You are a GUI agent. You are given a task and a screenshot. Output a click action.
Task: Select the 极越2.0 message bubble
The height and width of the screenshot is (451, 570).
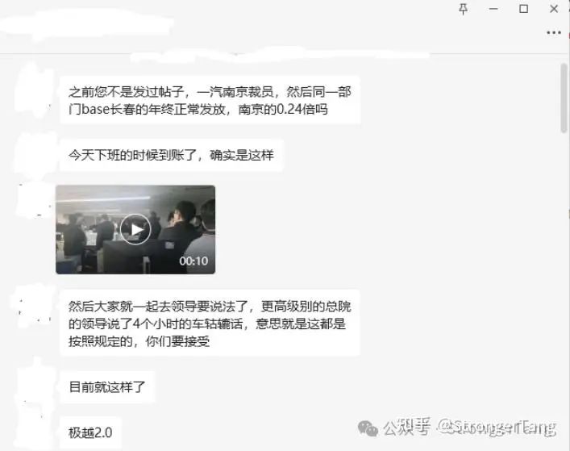[90, 432]
